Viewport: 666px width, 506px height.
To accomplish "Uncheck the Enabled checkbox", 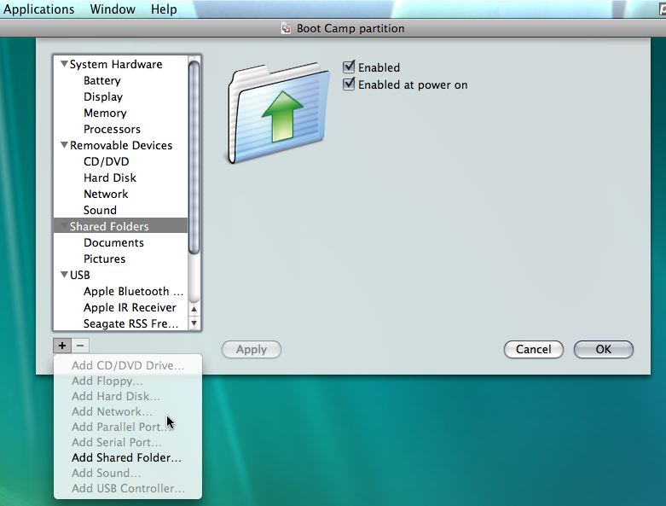I will 349,67.
